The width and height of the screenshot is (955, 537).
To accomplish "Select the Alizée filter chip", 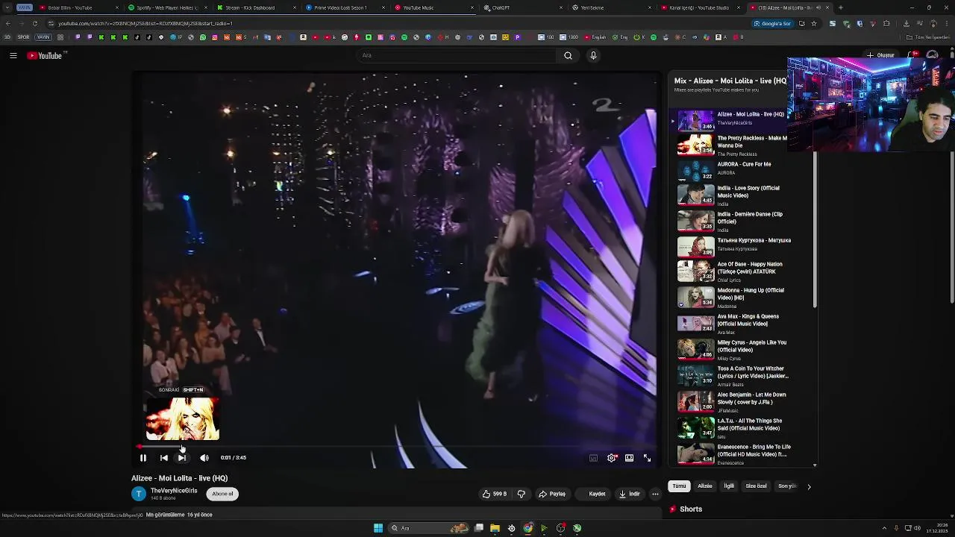I will [704, 486].
